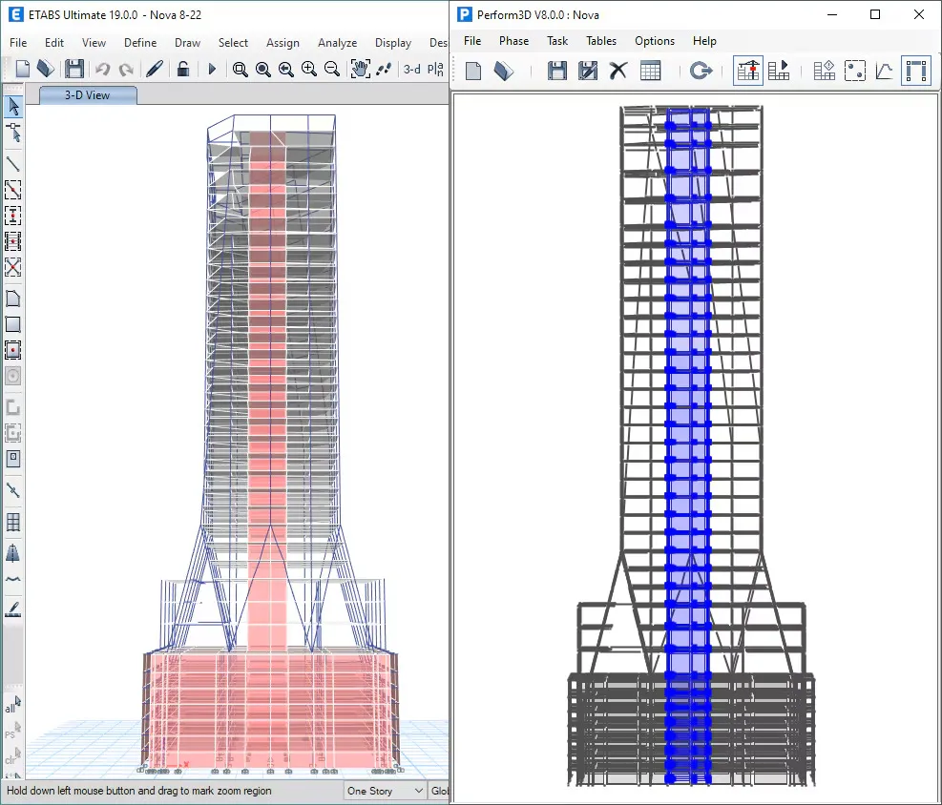
Task: Open the Phase menu in Perform3D
Action: tap(513, 41)
